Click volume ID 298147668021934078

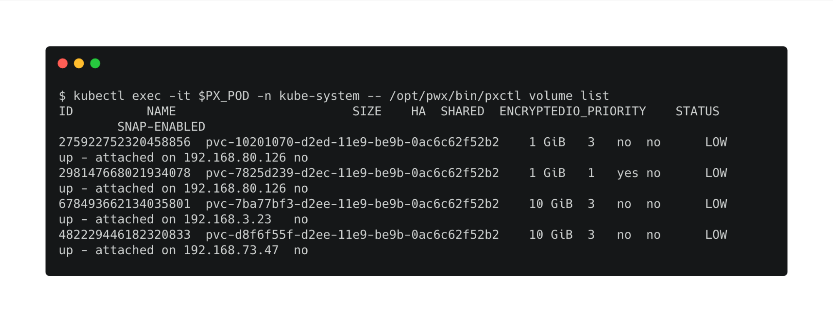125,173
